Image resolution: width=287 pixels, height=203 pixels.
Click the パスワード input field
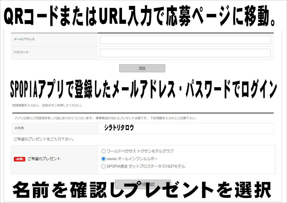point(185,53)
